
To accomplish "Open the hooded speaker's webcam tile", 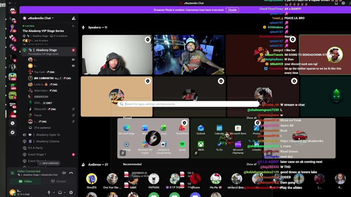I will (x=117, y=55).
